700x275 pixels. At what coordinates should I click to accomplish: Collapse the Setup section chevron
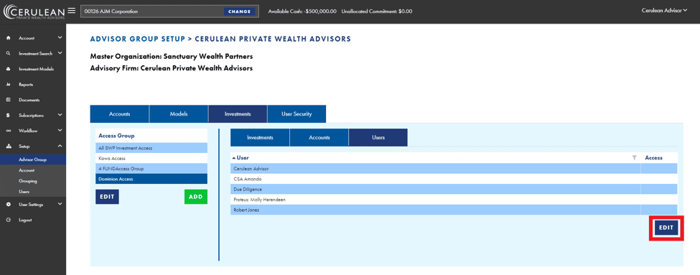[60, 146]
